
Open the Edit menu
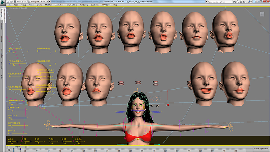9,5
